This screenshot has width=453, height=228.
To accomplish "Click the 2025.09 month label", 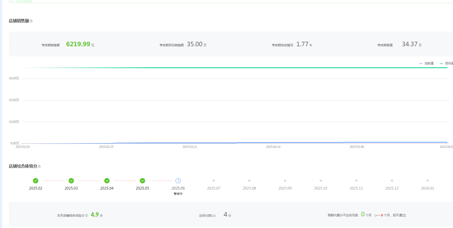I will coord(285,188).
